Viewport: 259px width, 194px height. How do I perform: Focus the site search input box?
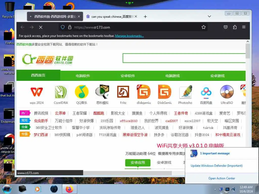pos(184,58)
